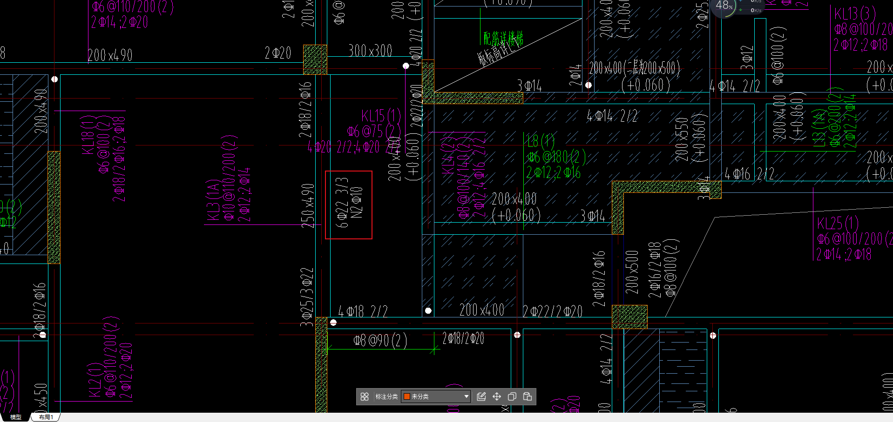Viewport: 893px width, 422px height.
Task: Select the green 2Φ12;2Φ16 rebar text
Action: click(x=554, y=173)
